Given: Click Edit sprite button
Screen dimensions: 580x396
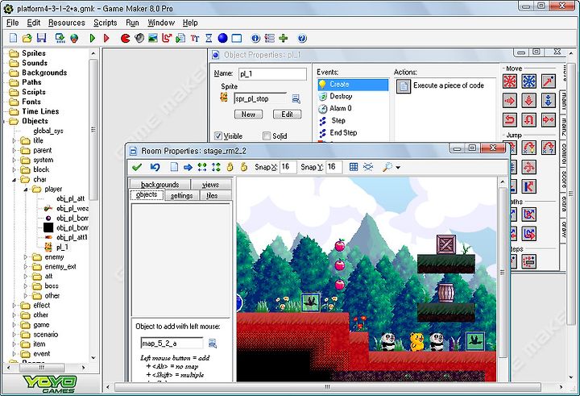Looking at the screenshot, I should click(x=287, y=115).
